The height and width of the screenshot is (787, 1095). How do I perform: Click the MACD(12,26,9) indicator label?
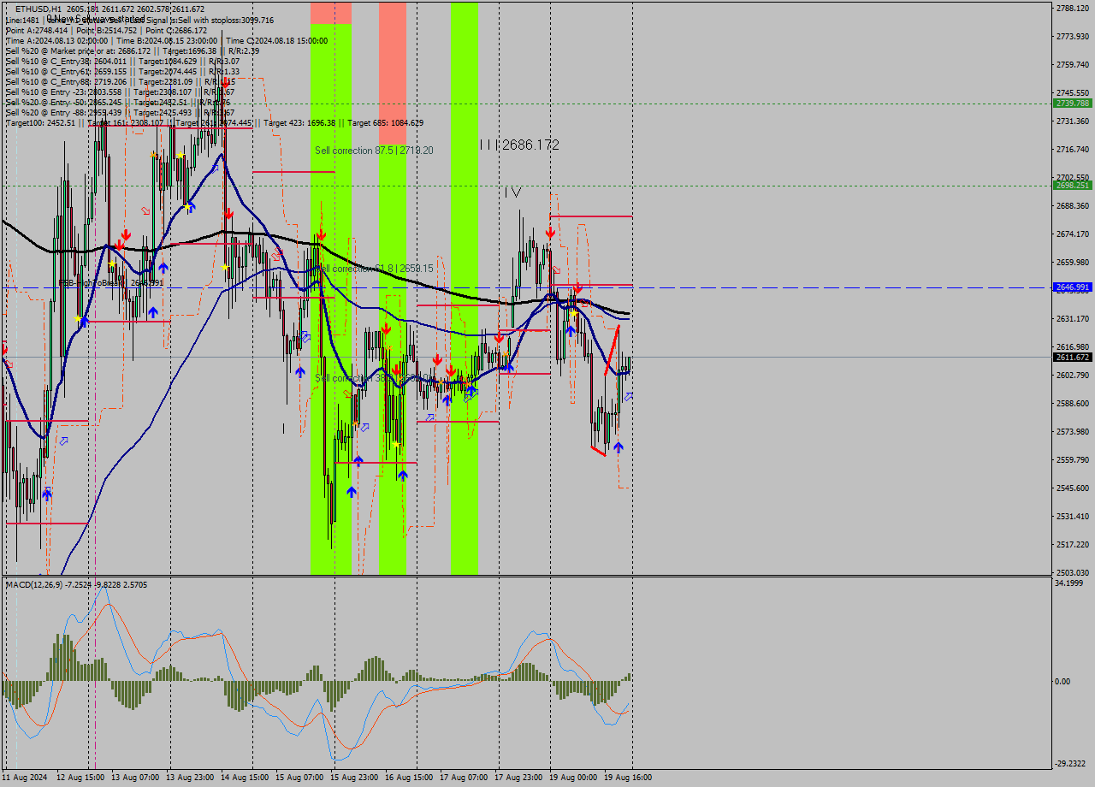point(76,584)
